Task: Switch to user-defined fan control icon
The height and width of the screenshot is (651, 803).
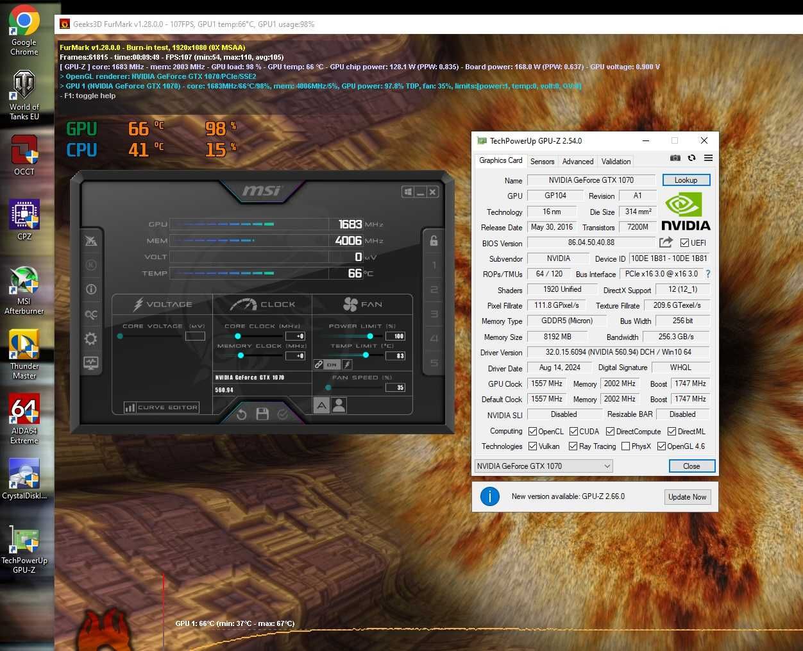Action: [x=339, y=405]
